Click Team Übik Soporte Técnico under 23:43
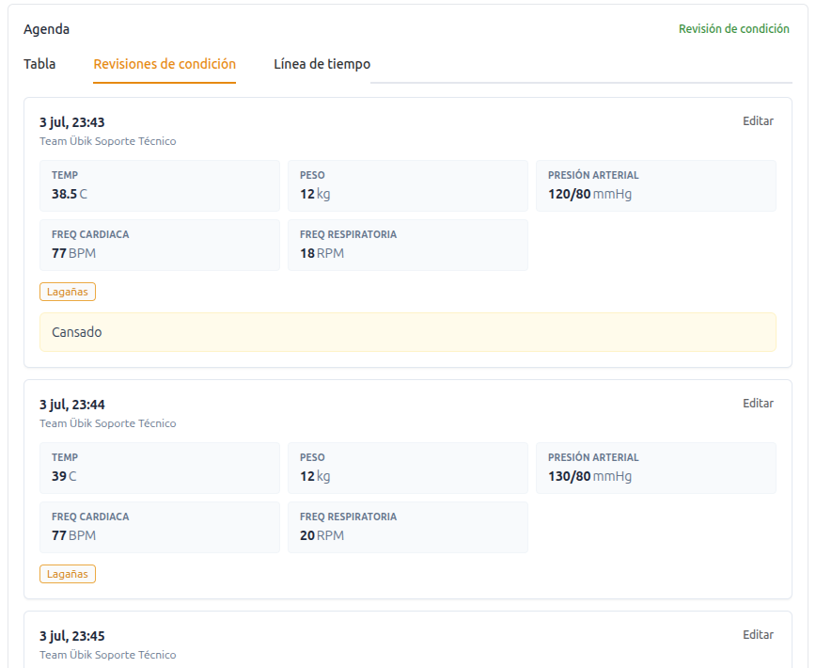 (x=108, y=141)
